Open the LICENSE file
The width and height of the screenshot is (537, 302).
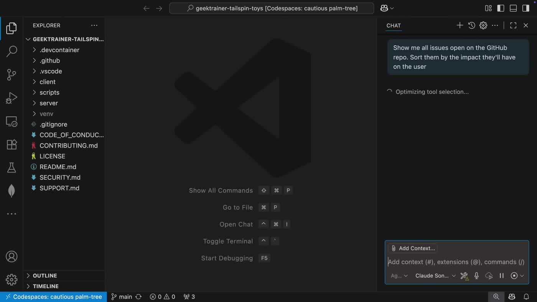click(64, 156)
